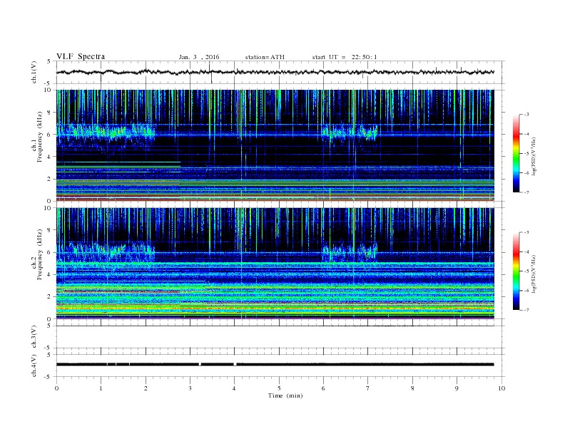Click the "2" minute tick on the time axis
Viewport: 565px width, 436px height.
(x=146, y=388)
